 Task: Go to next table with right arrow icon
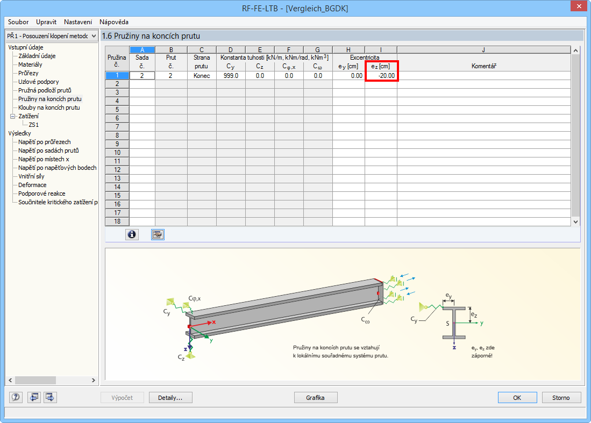50,397
